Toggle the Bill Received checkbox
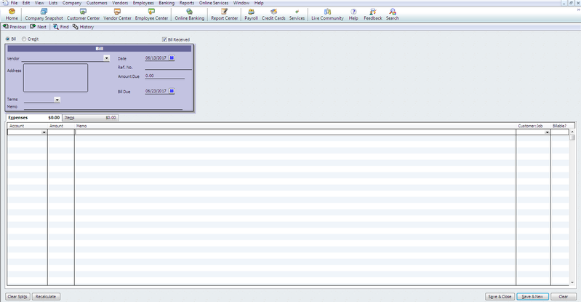The width and height of the screenshot is (581, 302). [164, 39]
